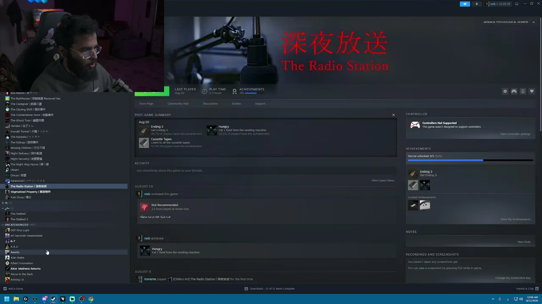This screenshot has height=304, width=542.
Task: Open Discord from the taskbar
Action: click(44, 299)
